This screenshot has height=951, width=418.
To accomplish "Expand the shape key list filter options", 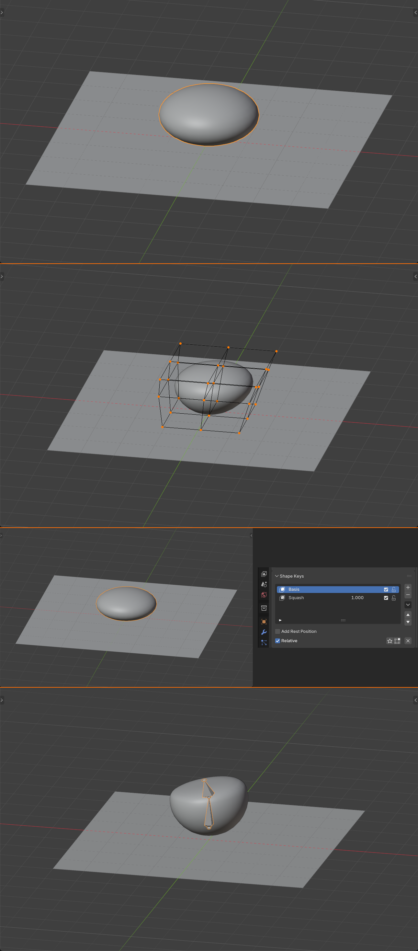I will coord(280,620).
